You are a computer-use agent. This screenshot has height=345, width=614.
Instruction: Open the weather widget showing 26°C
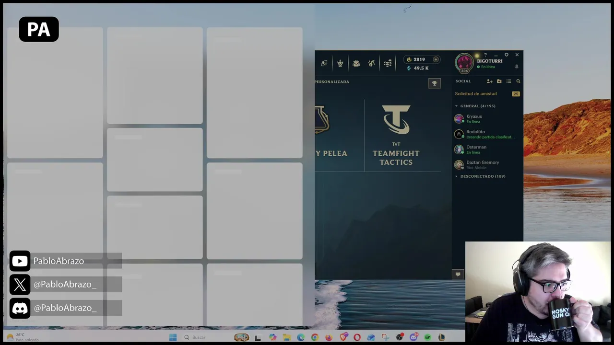click(23, 337)
